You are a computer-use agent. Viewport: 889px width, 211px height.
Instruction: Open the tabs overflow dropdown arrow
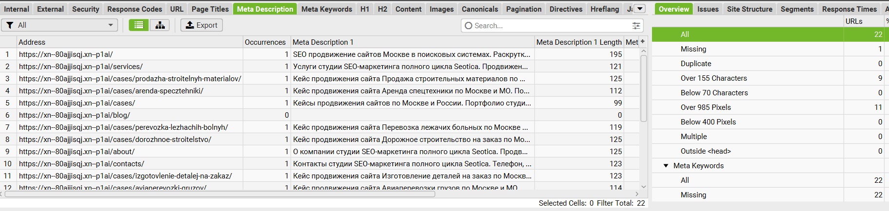click(640, 9)
